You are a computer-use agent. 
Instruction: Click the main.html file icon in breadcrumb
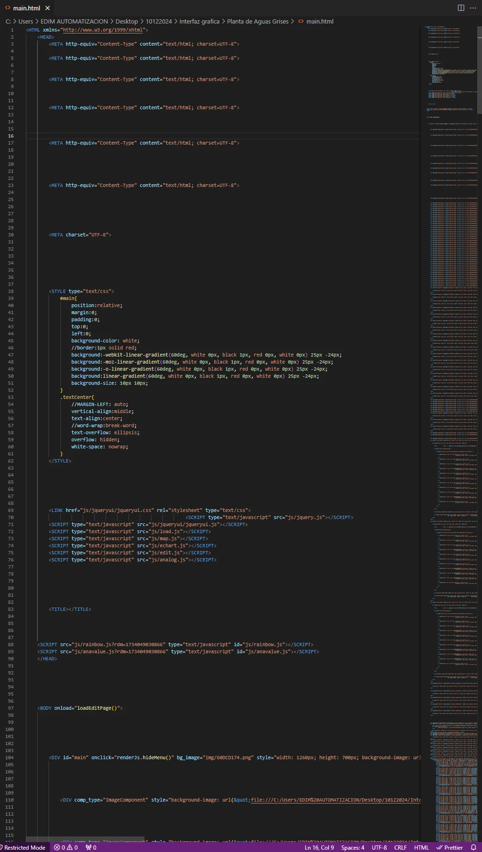pos(301,22)
